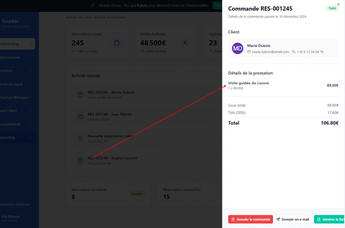Click the red Annuler la commande button
The height and width of the screenshot is (228, 345).
coord(250,219)
